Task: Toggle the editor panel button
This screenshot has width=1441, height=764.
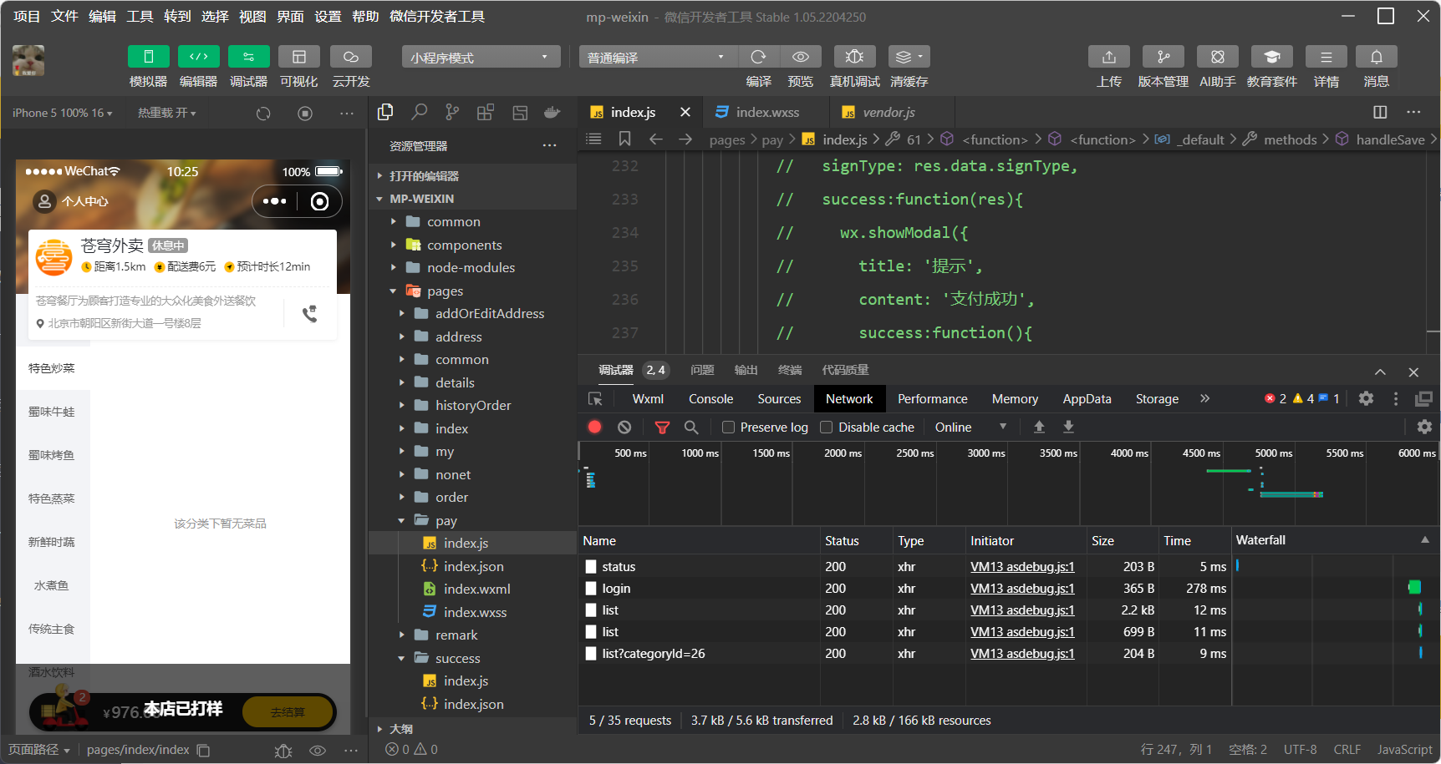Action: point(198,57)
